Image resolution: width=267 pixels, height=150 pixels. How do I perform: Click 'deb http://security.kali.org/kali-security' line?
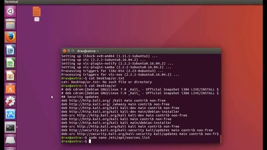coord(137,130)
